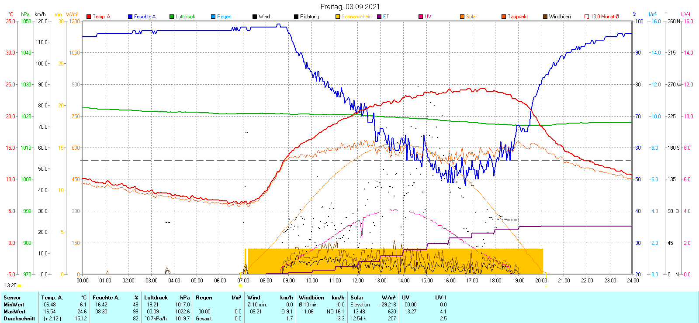The width and height of the screenshot is (699, 323).
Task: Click the Richtung legend swatch
Action: click(x=296, y=17)
